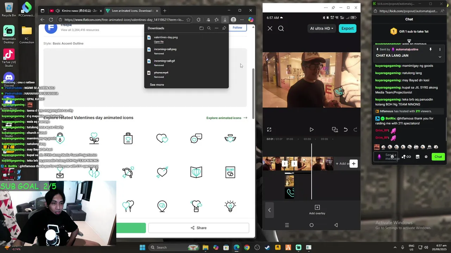Select love chat bubbles icon
451x253 pixels.
(x=196, y=138)
